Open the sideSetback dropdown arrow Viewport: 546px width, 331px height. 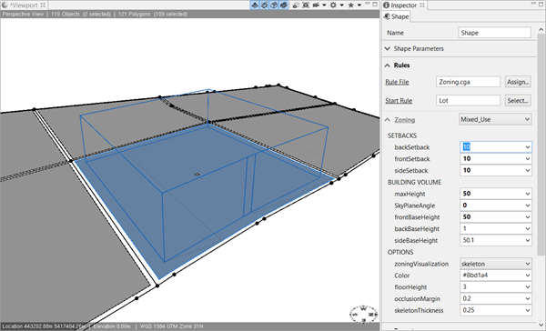527,171
